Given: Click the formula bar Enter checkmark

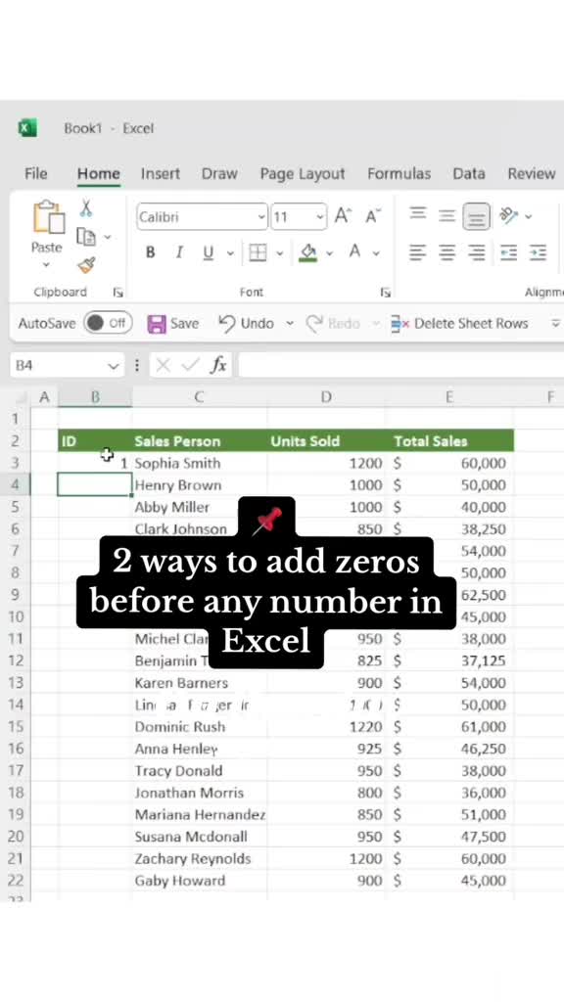Looking at the screenshot, I should pos(190,365).
